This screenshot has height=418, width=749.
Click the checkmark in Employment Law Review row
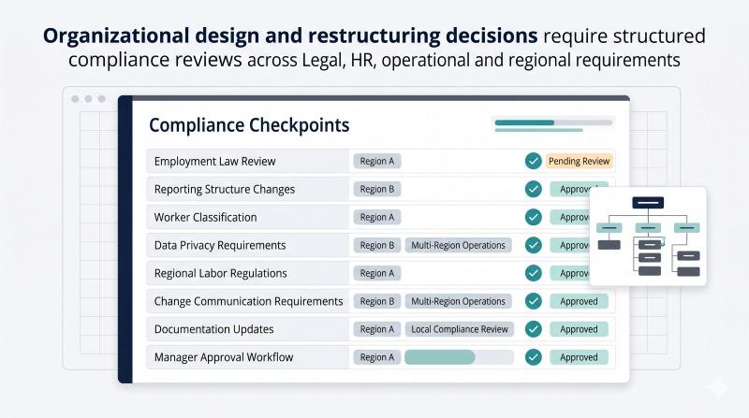(533, 161)
